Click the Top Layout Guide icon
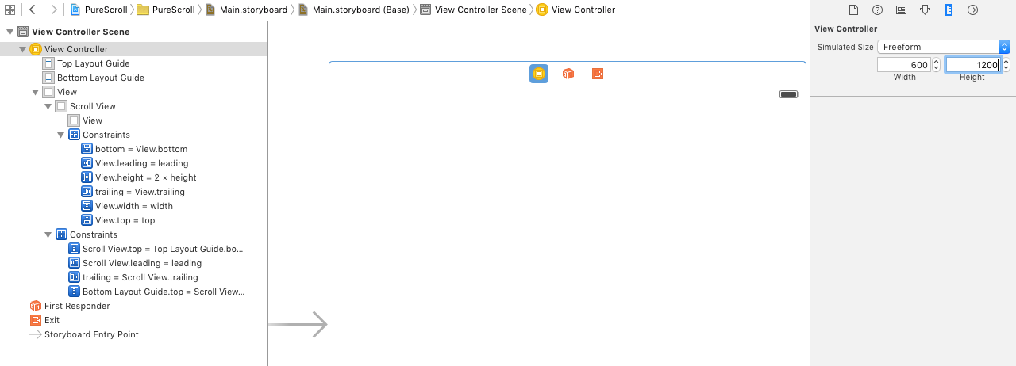The height and width of the screenshot is (366, 1016). coord(48,63)
